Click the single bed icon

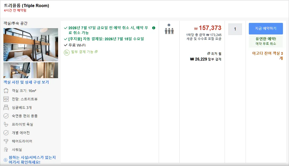(6, 108)
